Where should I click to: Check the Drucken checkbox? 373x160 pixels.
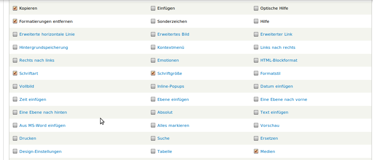(15, 138)
